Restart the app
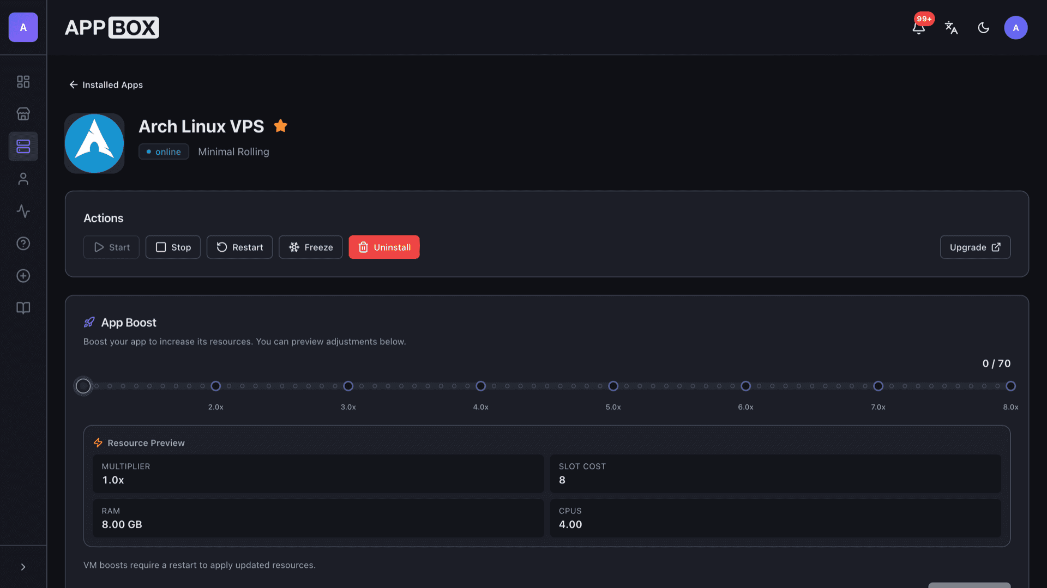This screenshot has width=1047, height=588. click(239, 247)
